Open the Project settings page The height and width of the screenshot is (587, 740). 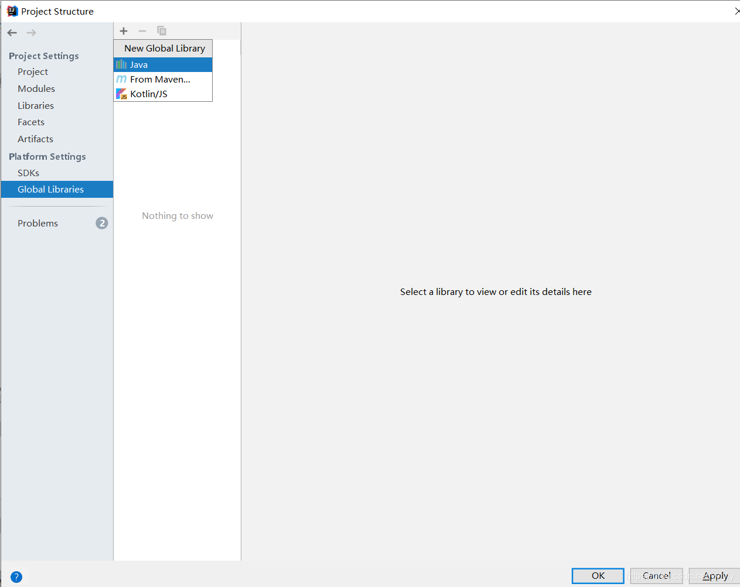[x=33, y=71]
